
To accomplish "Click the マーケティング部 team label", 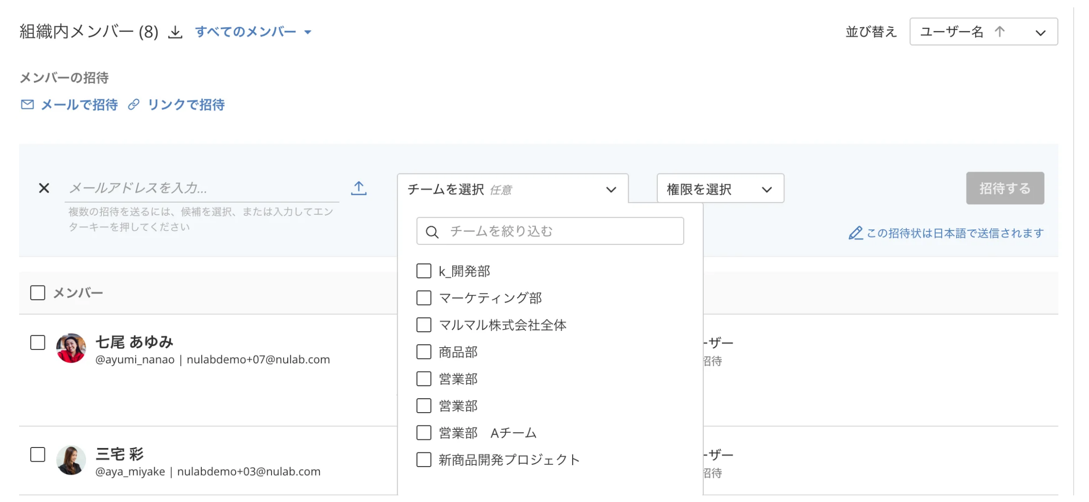I will (x=490, y=298).
